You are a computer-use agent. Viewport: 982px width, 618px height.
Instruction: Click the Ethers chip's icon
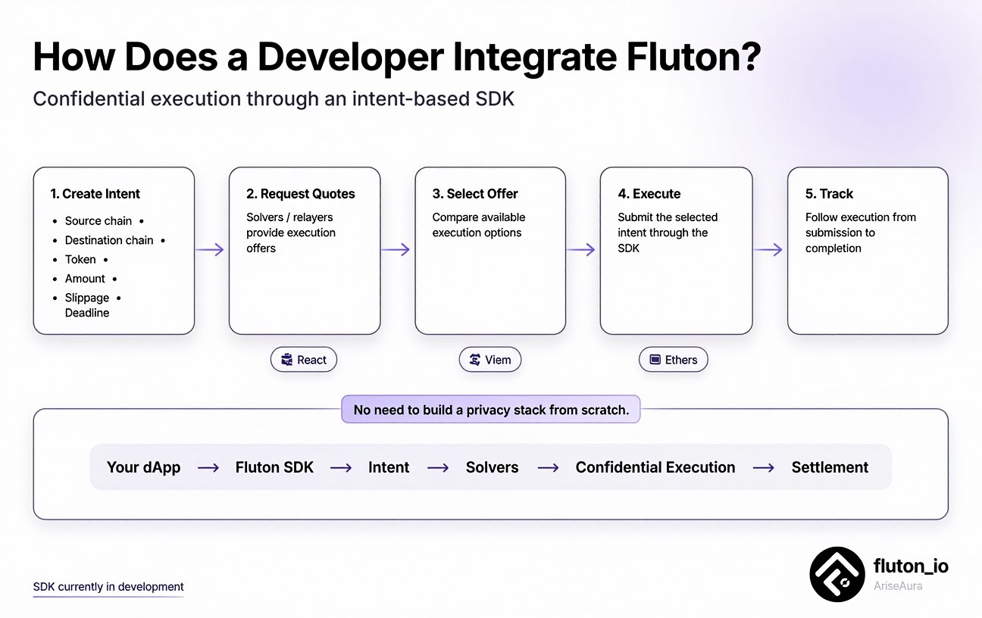pos(654,360)
